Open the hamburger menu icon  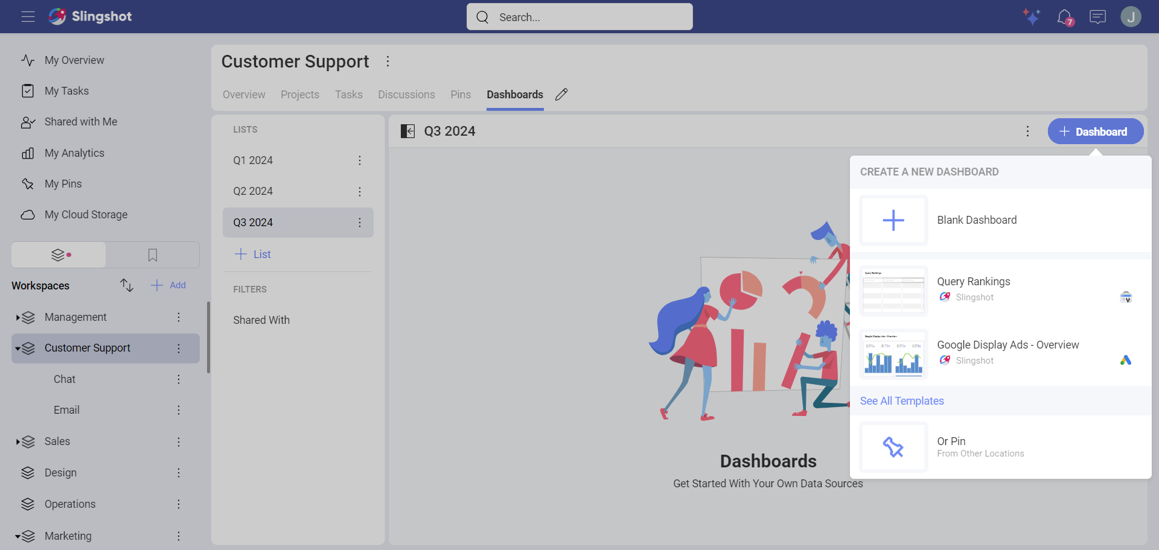tap(28, 16)
